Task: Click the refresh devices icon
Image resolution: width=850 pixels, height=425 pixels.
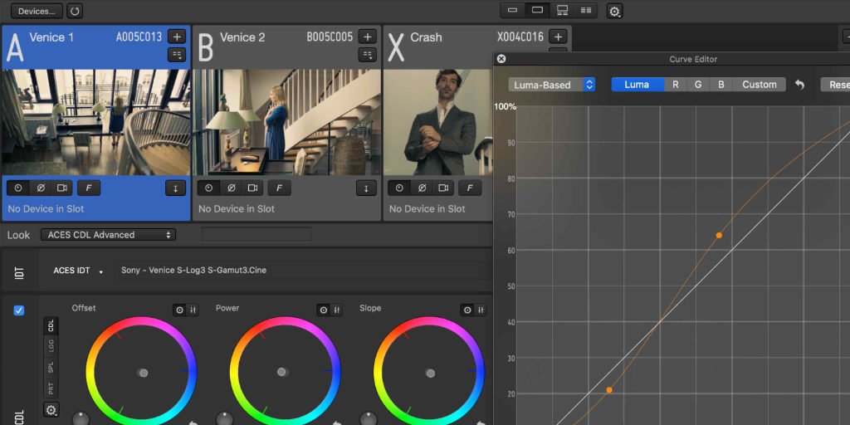Action: point(75,11)
